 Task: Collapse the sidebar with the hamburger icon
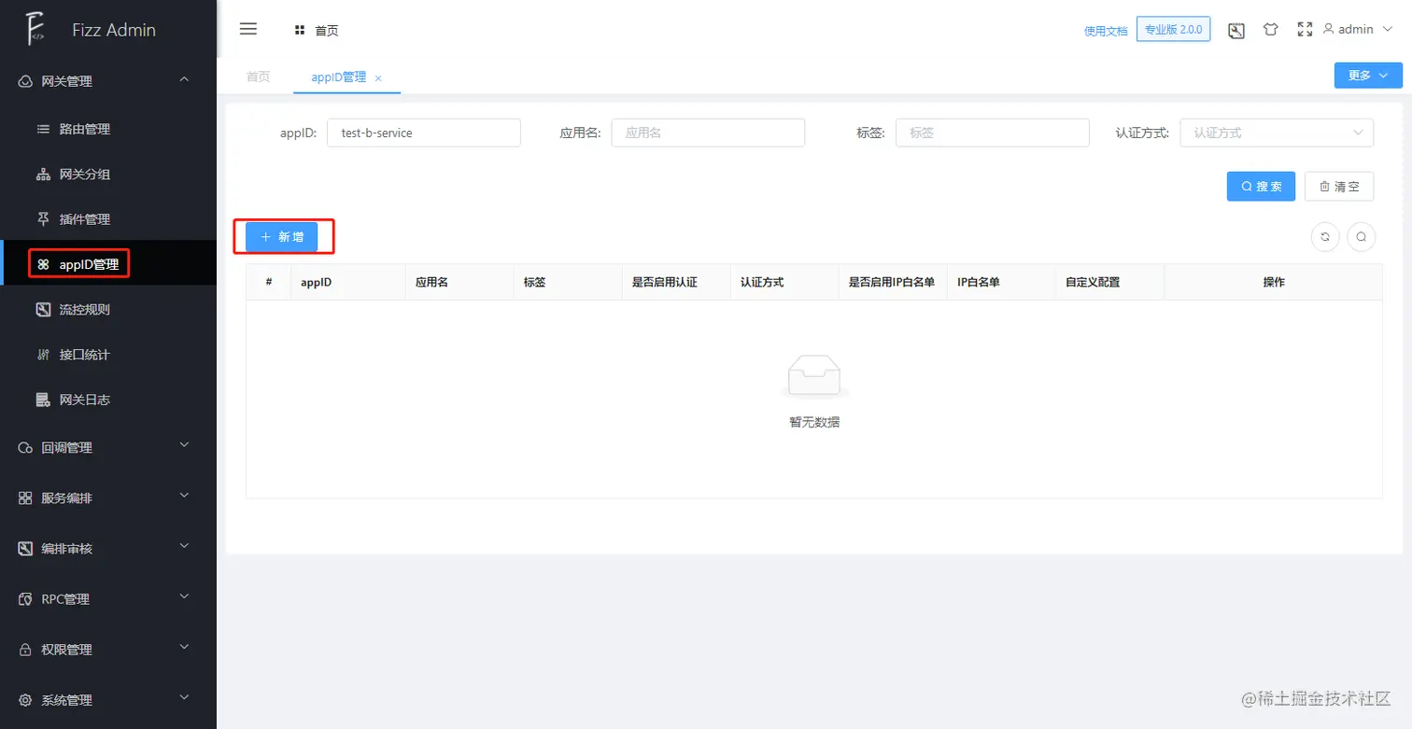click(x=247, y=29)
